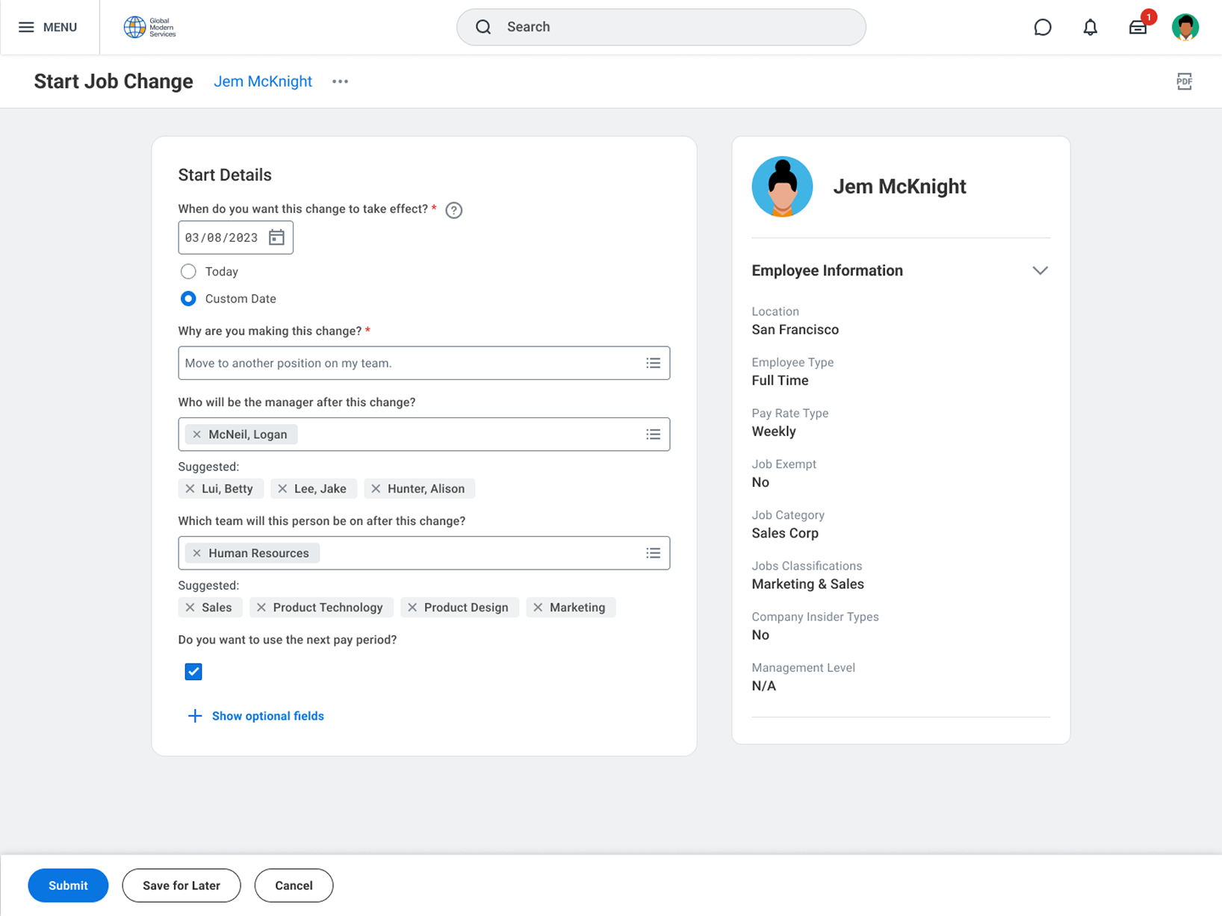The width and height of the screenshot is (1222, 916).
Task: Open the calendar date picker icon
Action: click(x=276, y=237)
